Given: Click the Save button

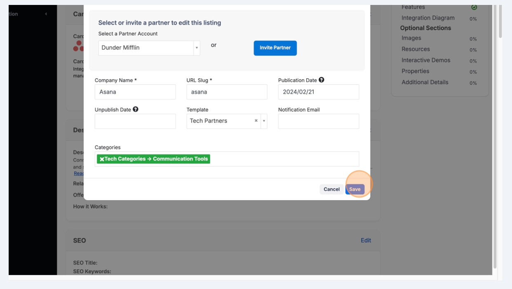Looking at the screenshot, I should 355,189.
